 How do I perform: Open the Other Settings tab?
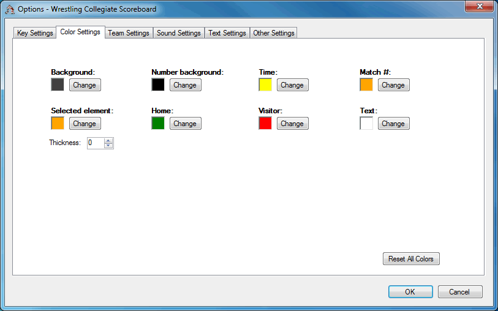click(273, 33)
